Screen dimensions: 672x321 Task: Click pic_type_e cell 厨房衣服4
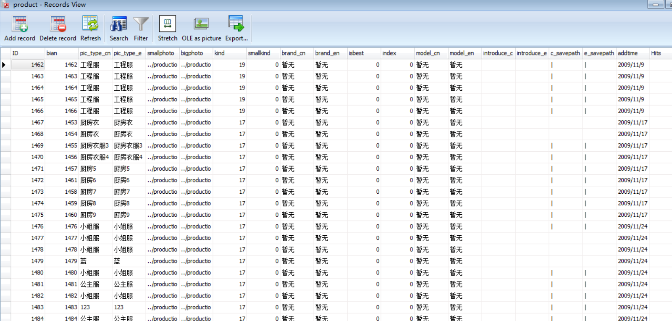(129, 157)
